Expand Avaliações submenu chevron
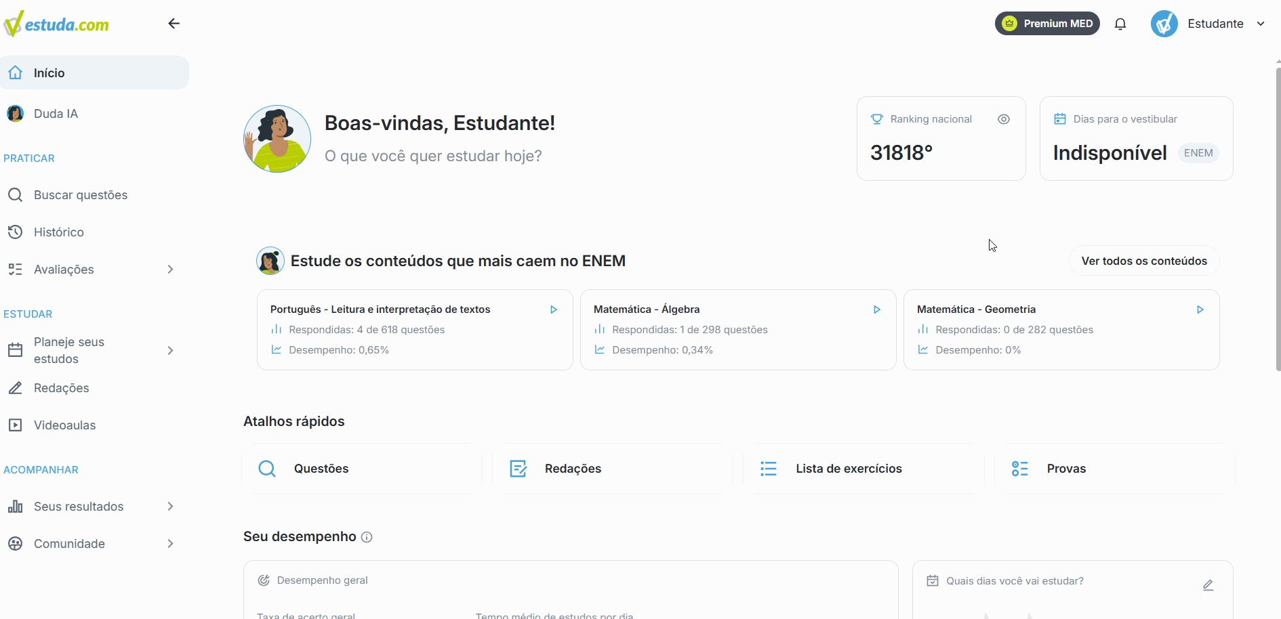 coord(170,270)
